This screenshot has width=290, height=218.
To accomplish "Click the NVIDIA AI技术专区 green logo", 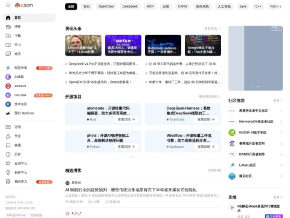I will pos(232,133).
